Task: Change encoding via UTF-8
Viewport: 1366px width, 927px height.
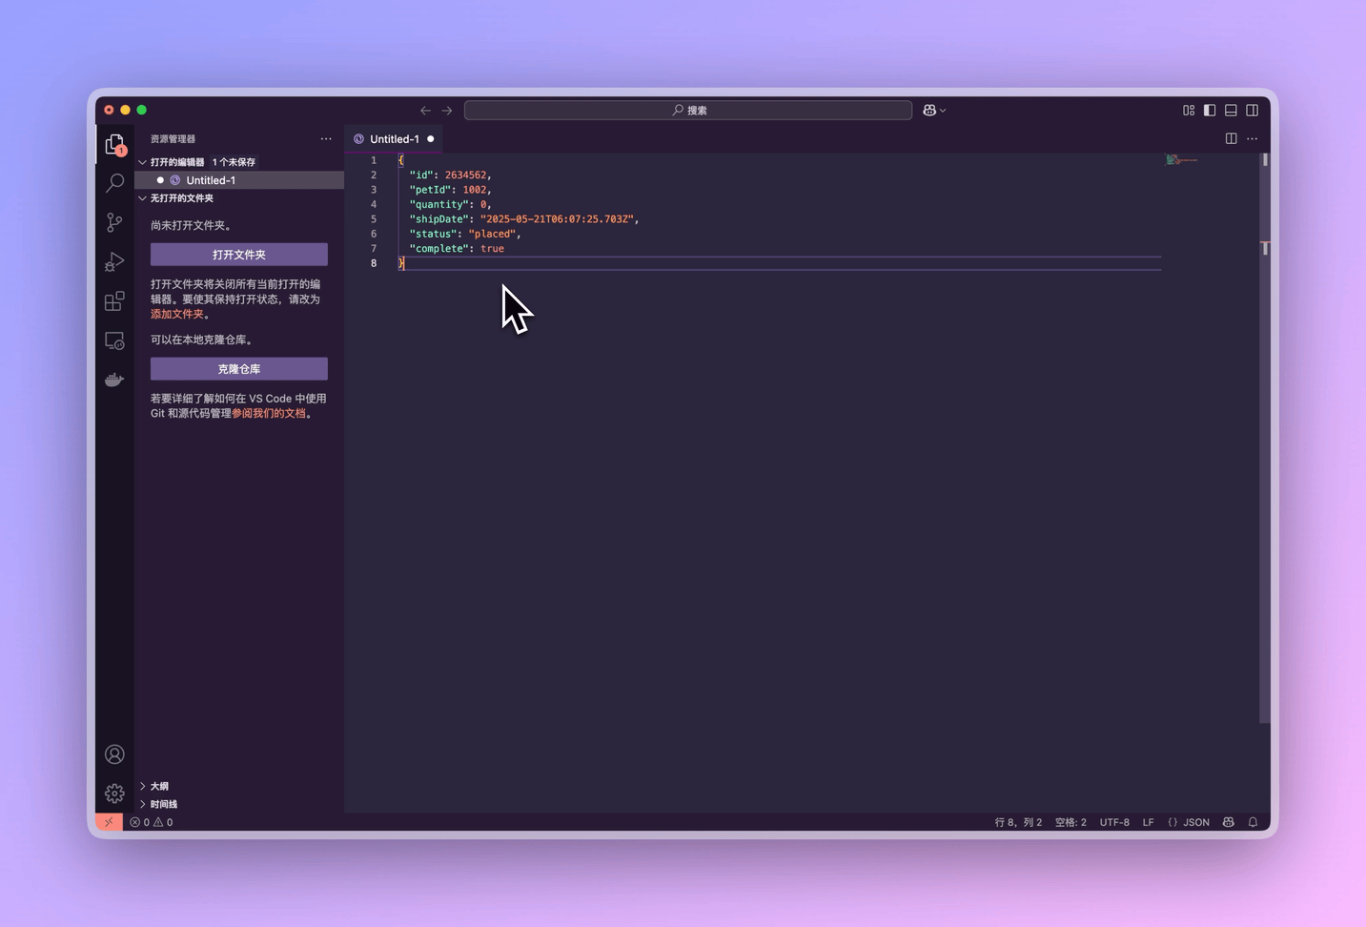Action: coord(1114,822)
